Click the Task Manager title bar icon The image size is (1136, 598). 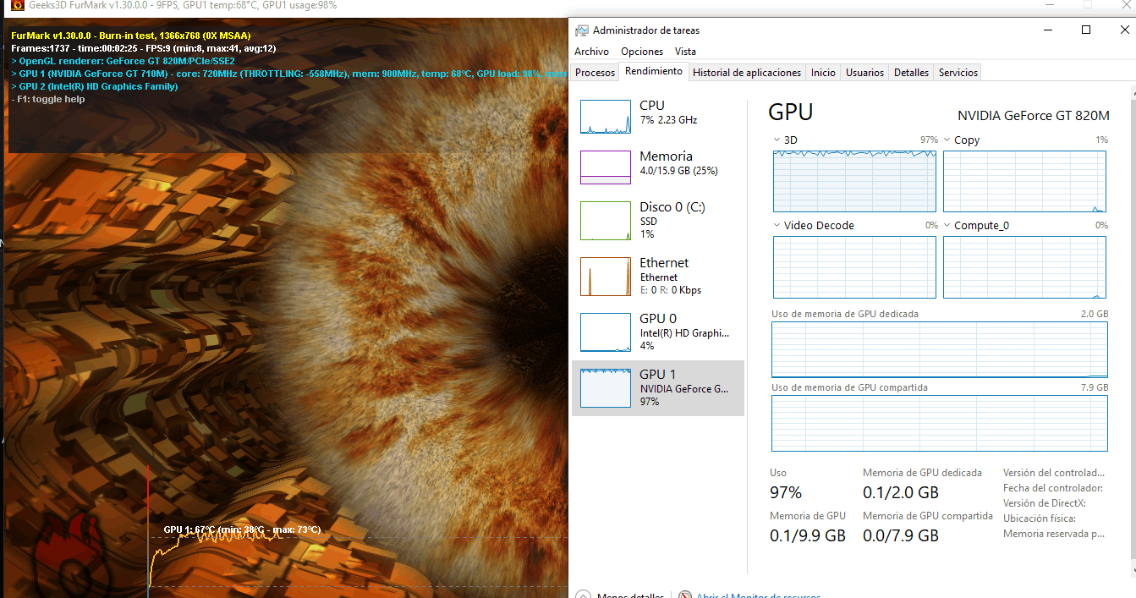click(x=582, y=30)
